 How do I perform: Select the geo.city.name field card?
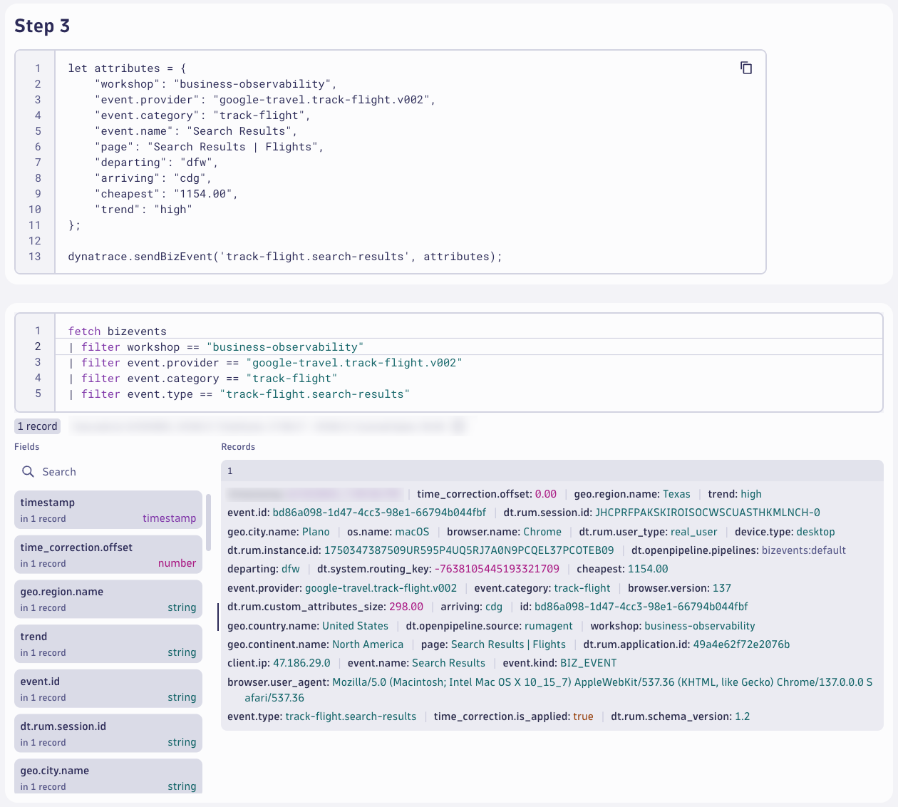pos(108,776)
